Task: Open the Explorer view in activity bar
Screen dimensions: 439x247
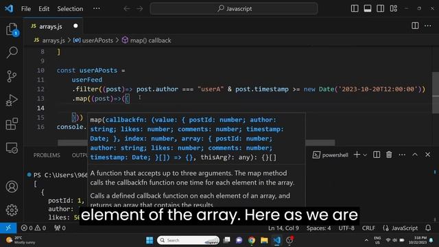Action: (12, 29)
